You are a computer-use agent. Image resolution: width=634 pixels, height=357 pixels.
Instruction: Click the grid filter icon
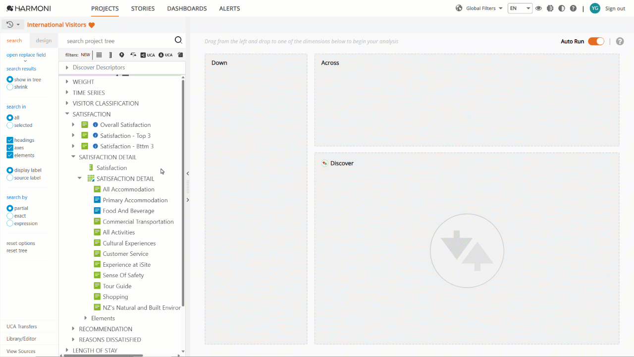click(99, 55)
